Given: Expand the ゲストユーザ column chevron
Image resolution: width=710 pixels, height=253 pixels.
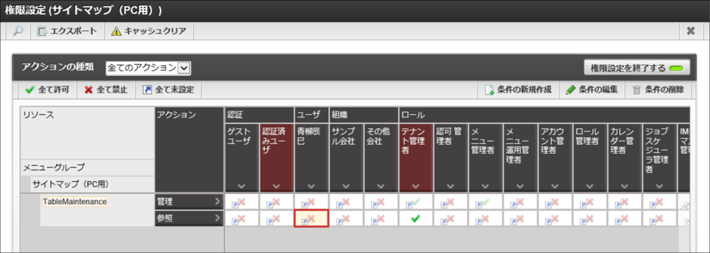Looking at the screenshot, I should (241, 185).
